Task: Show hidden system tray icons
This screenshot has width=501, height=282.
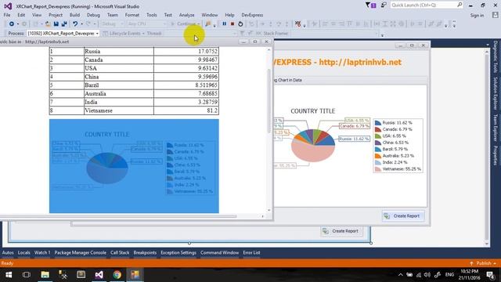Action: point(400,275)
